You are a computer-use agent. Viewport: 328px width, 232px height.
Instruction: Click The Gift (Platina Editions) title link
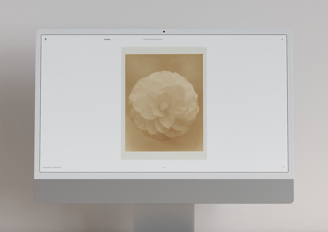(x=153, y=39)
